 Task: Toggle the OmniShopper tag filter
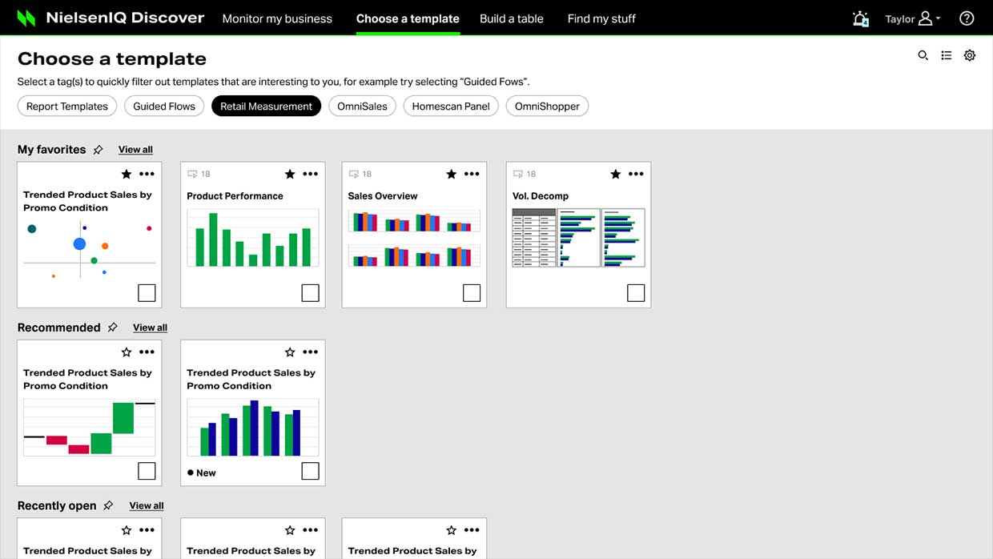point(547,106)
